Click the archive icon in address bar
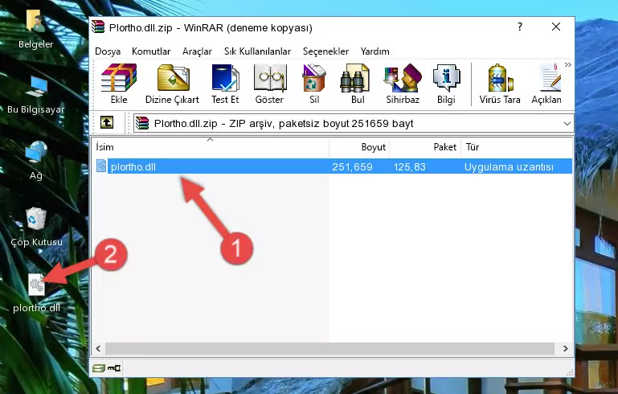Image resolution: width=618 pixels, height=394 pixels. point(142,123)
